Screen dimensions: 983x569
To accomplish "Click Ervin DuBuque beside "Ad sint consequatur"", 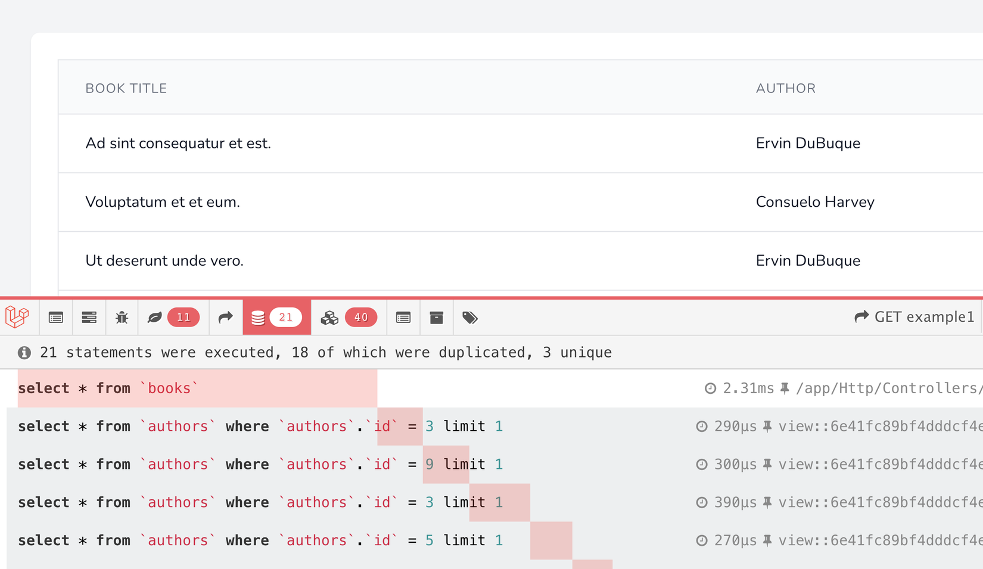I will tap(808, 144).
